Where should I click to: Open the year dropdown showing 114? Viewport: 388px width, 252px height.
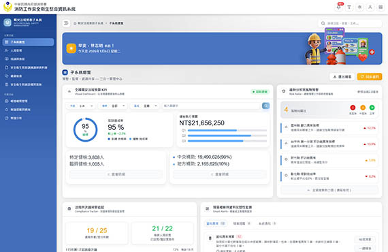81,106
